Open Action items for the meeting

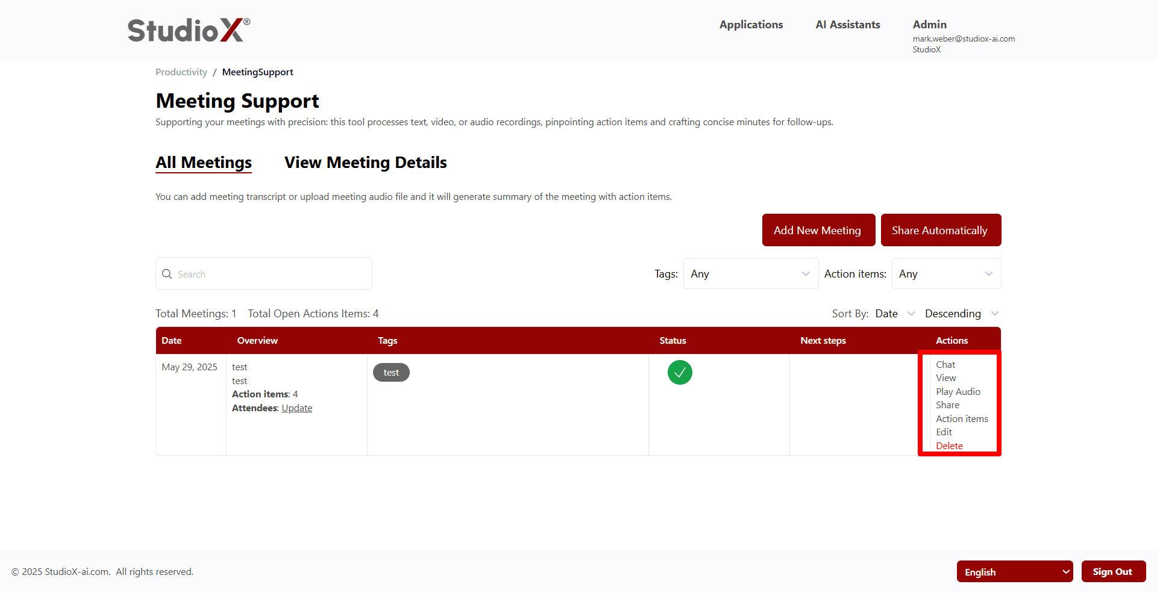(962, 418)
